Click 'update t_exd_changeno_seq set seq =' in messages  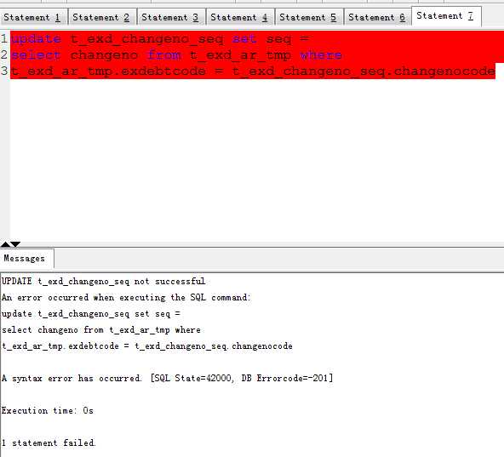(91, 314)
